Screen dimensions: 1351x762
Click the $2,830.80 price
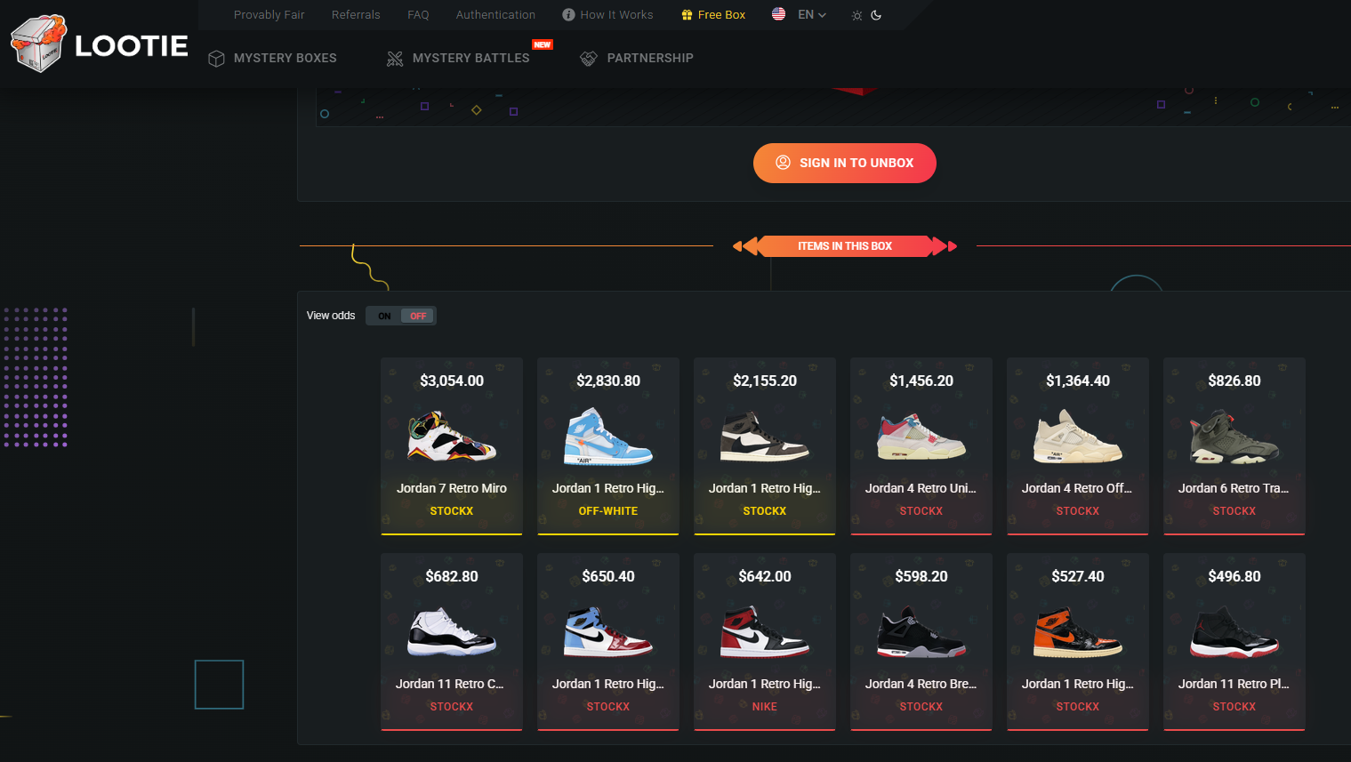608,381
